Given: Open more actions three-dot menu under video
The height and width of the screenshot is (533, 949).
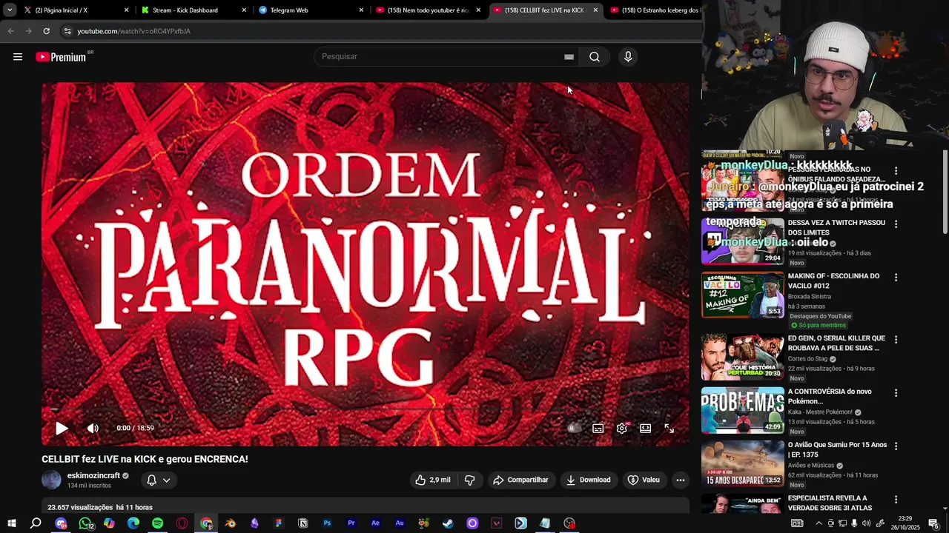Looking at the screenshot, I should click(x=681, y=480).
